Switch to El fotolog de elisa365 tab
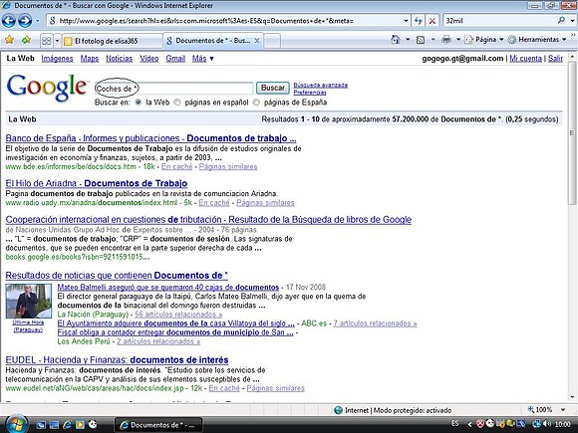The image size is (578, 433). coord(112,41)
